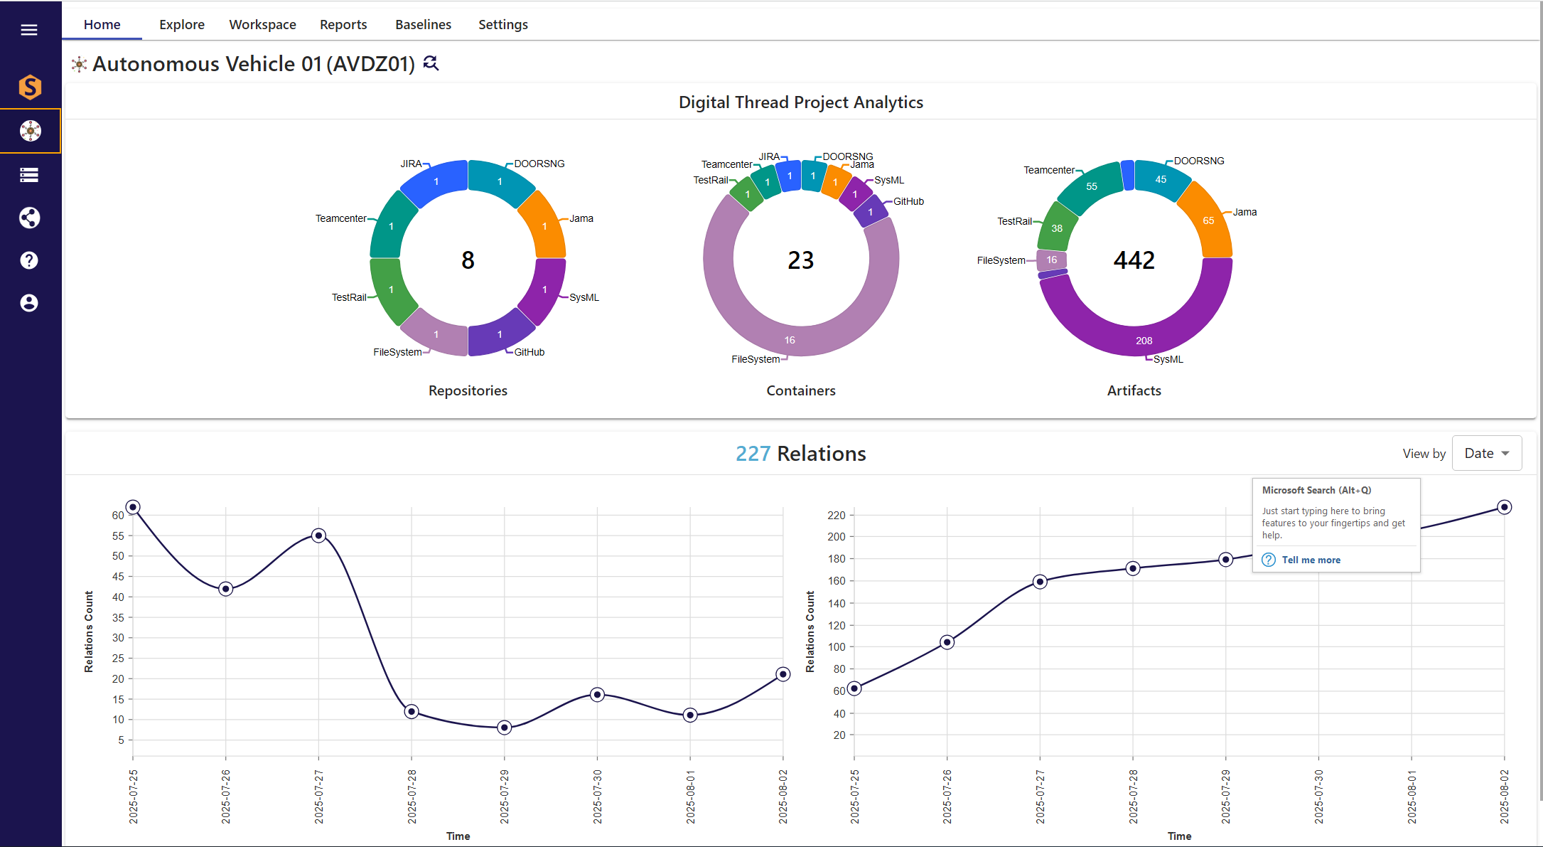The height and width of the screenshot is (847, 1543).
Task: Click Jama segment in Repositories donut
Action: point(544,226)
